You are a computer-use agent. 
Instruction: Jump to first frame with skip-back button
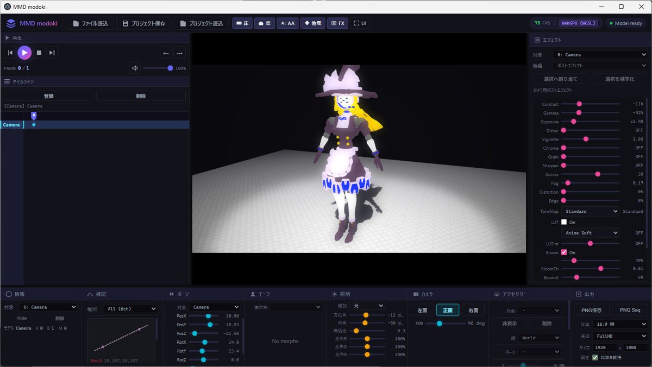tap(10, 53)
